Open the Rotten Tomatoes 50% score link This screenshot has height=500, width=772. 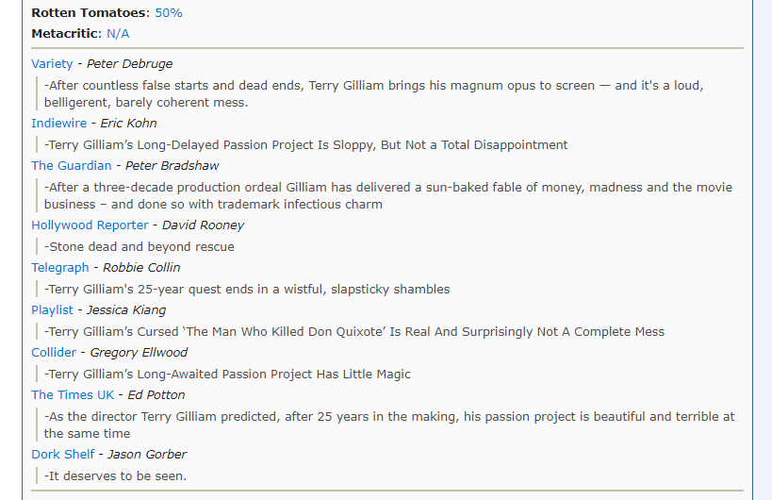(x=169, y=13)
